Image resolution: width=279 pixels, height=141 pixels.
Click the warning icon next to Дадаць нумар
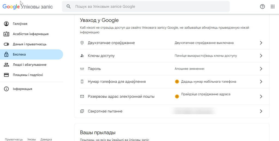click(x=177, y=82)
